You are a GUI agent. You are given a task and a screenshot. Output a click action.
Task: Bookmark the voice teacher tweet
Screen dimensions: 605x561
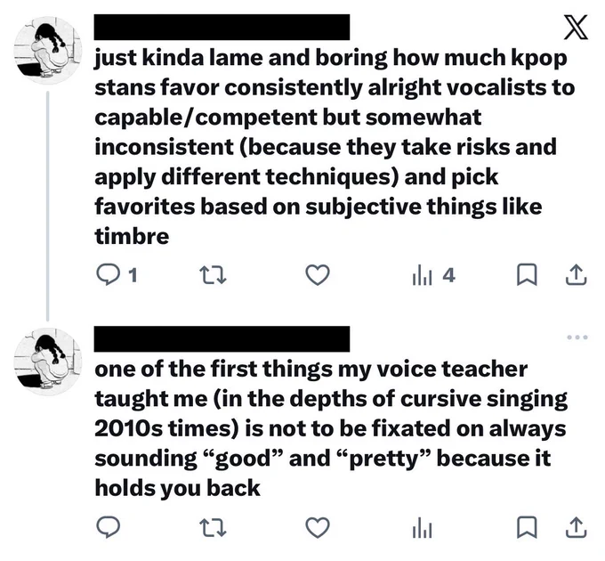pyautogui.click(x=527, y=527)
